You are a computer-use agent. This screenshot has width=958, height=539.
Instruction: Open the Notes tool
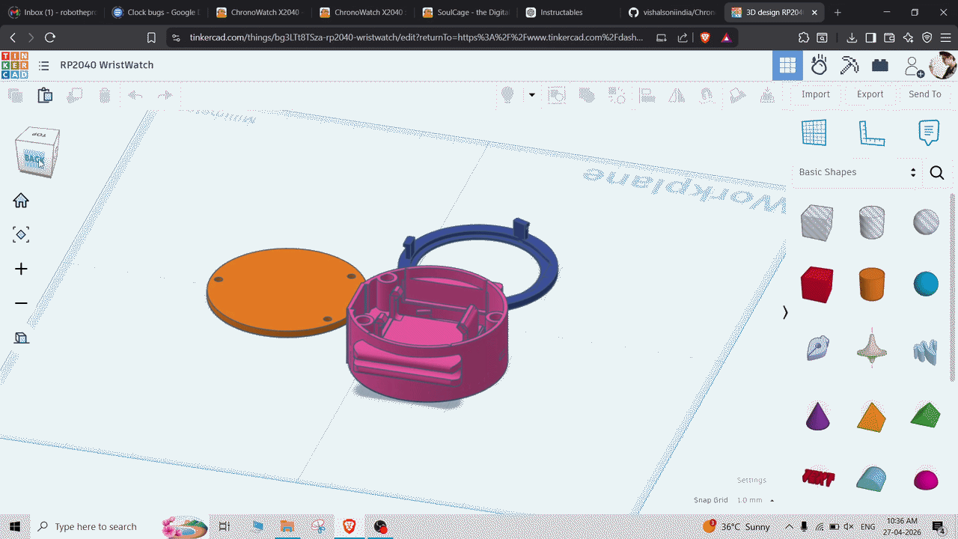[x=929, y=133]
